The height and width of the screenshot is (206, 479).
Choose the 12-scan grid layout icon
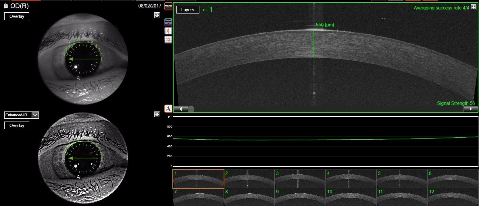(168, 40)
